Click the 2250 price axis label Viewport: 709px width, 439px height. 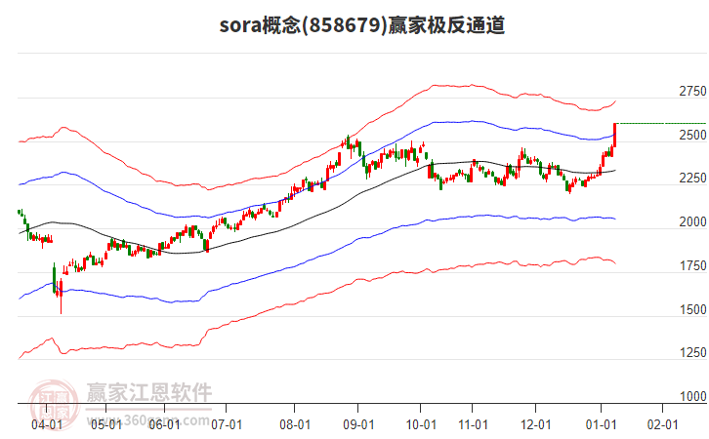(x=692, y=179)
